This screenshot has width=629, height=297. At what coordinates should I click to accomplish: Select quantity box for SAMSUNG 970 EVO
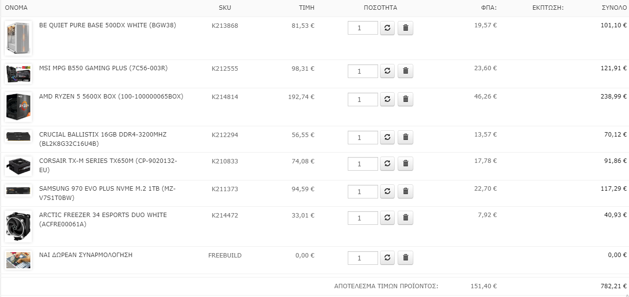[x=363, y=192]
